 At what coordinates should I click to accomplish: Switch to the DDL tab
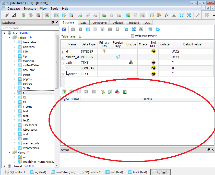tap(147, 23)
